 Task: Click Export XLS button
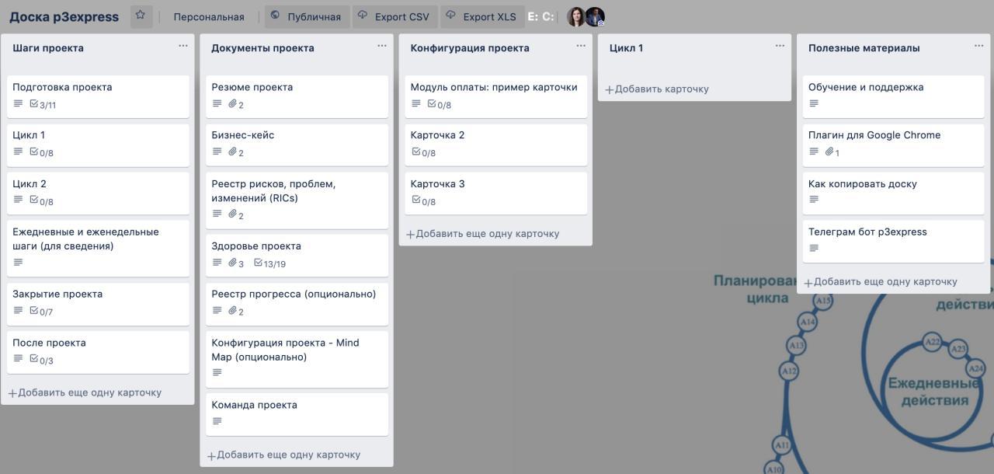point(482,16)
